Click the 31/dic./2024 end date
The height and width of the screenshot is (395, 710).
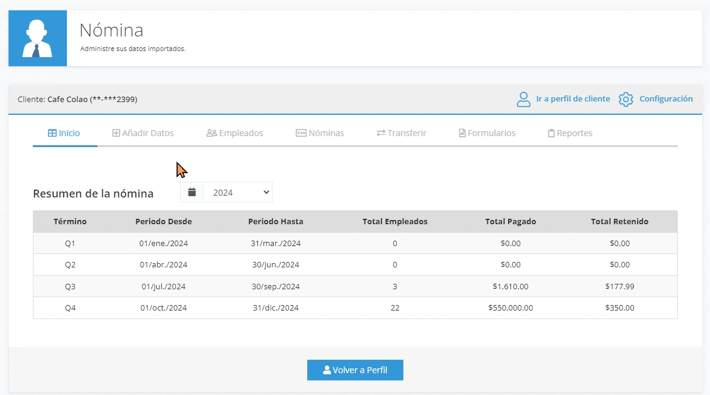coord(276,307)
